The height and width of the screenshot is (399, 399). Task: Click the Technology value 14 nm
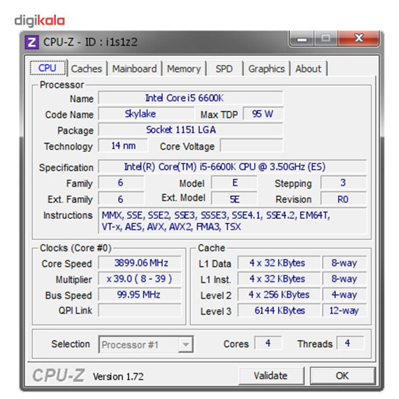coord(123,146)
